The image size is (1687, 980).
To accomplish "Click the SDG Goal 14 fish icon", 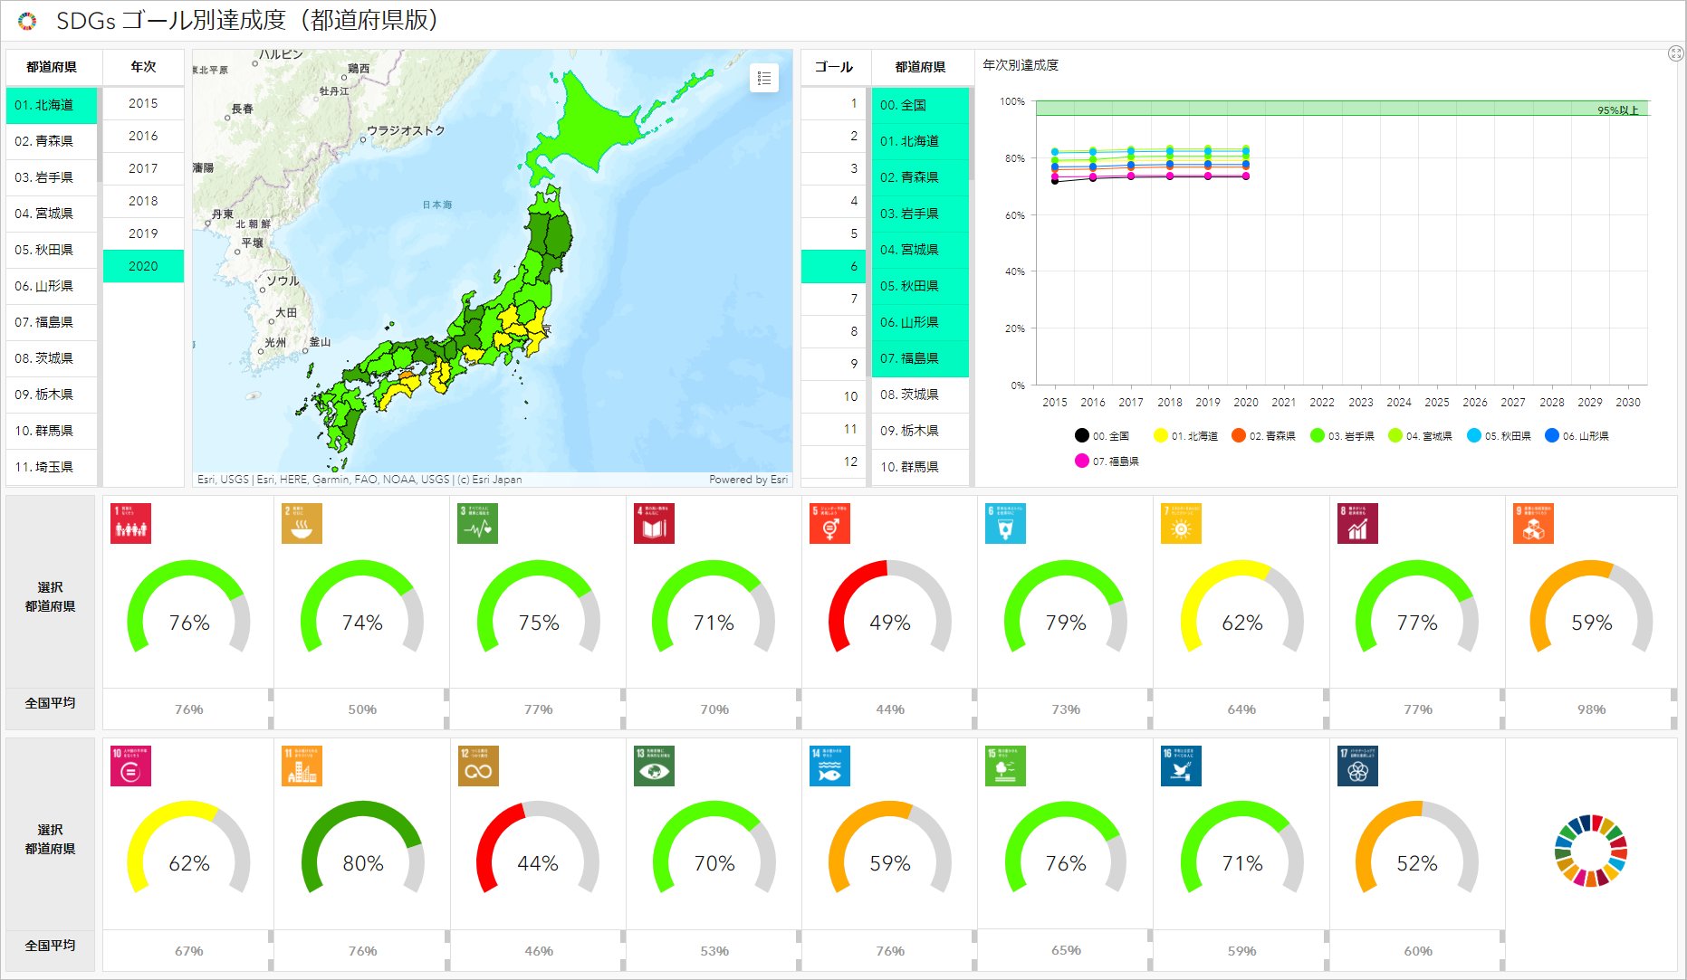I will tap(829, 766).
